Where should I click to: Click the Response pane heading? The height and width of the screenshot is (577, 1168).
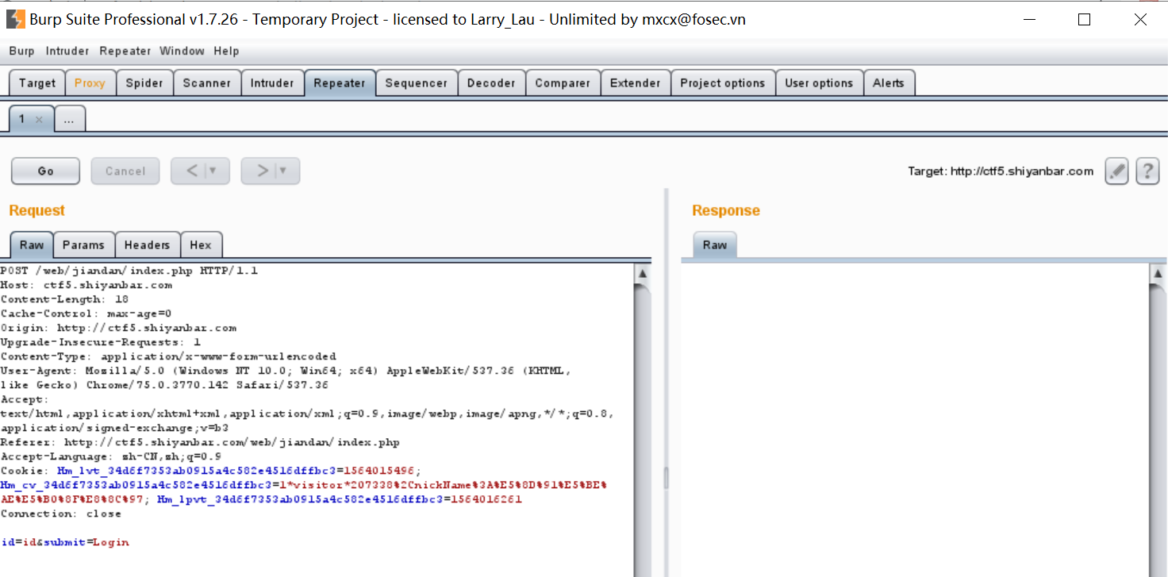pyautogui.click(x=726, y=210)
